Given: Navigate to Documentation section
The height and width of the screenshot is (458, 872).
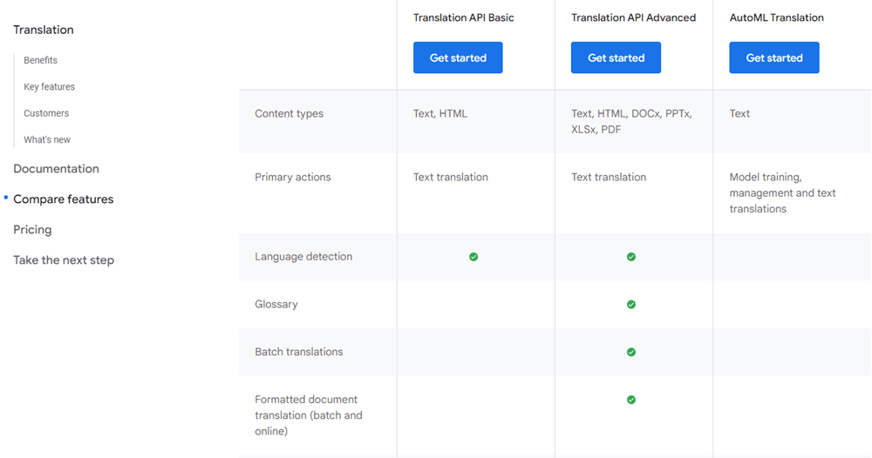Looking at the screenshot, I should [56, 169].
